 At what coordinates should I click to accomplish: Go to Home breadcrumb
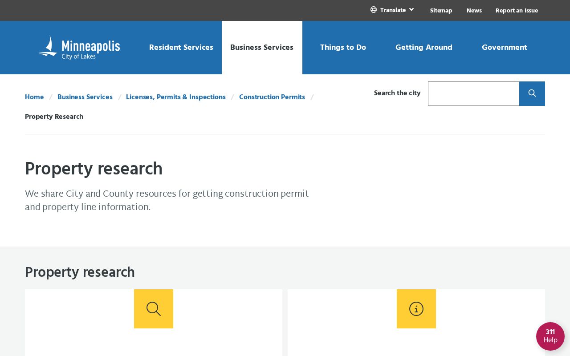tap(34, 97)
